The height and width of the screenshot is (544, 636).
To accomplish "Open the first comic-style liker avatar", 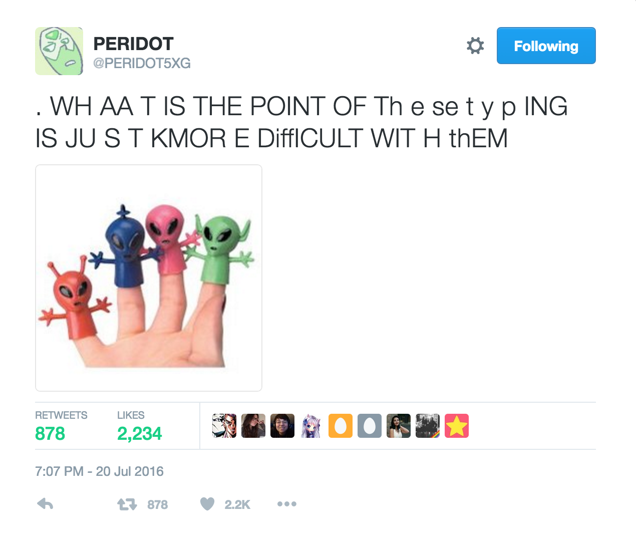I will [x=224, y=426].
